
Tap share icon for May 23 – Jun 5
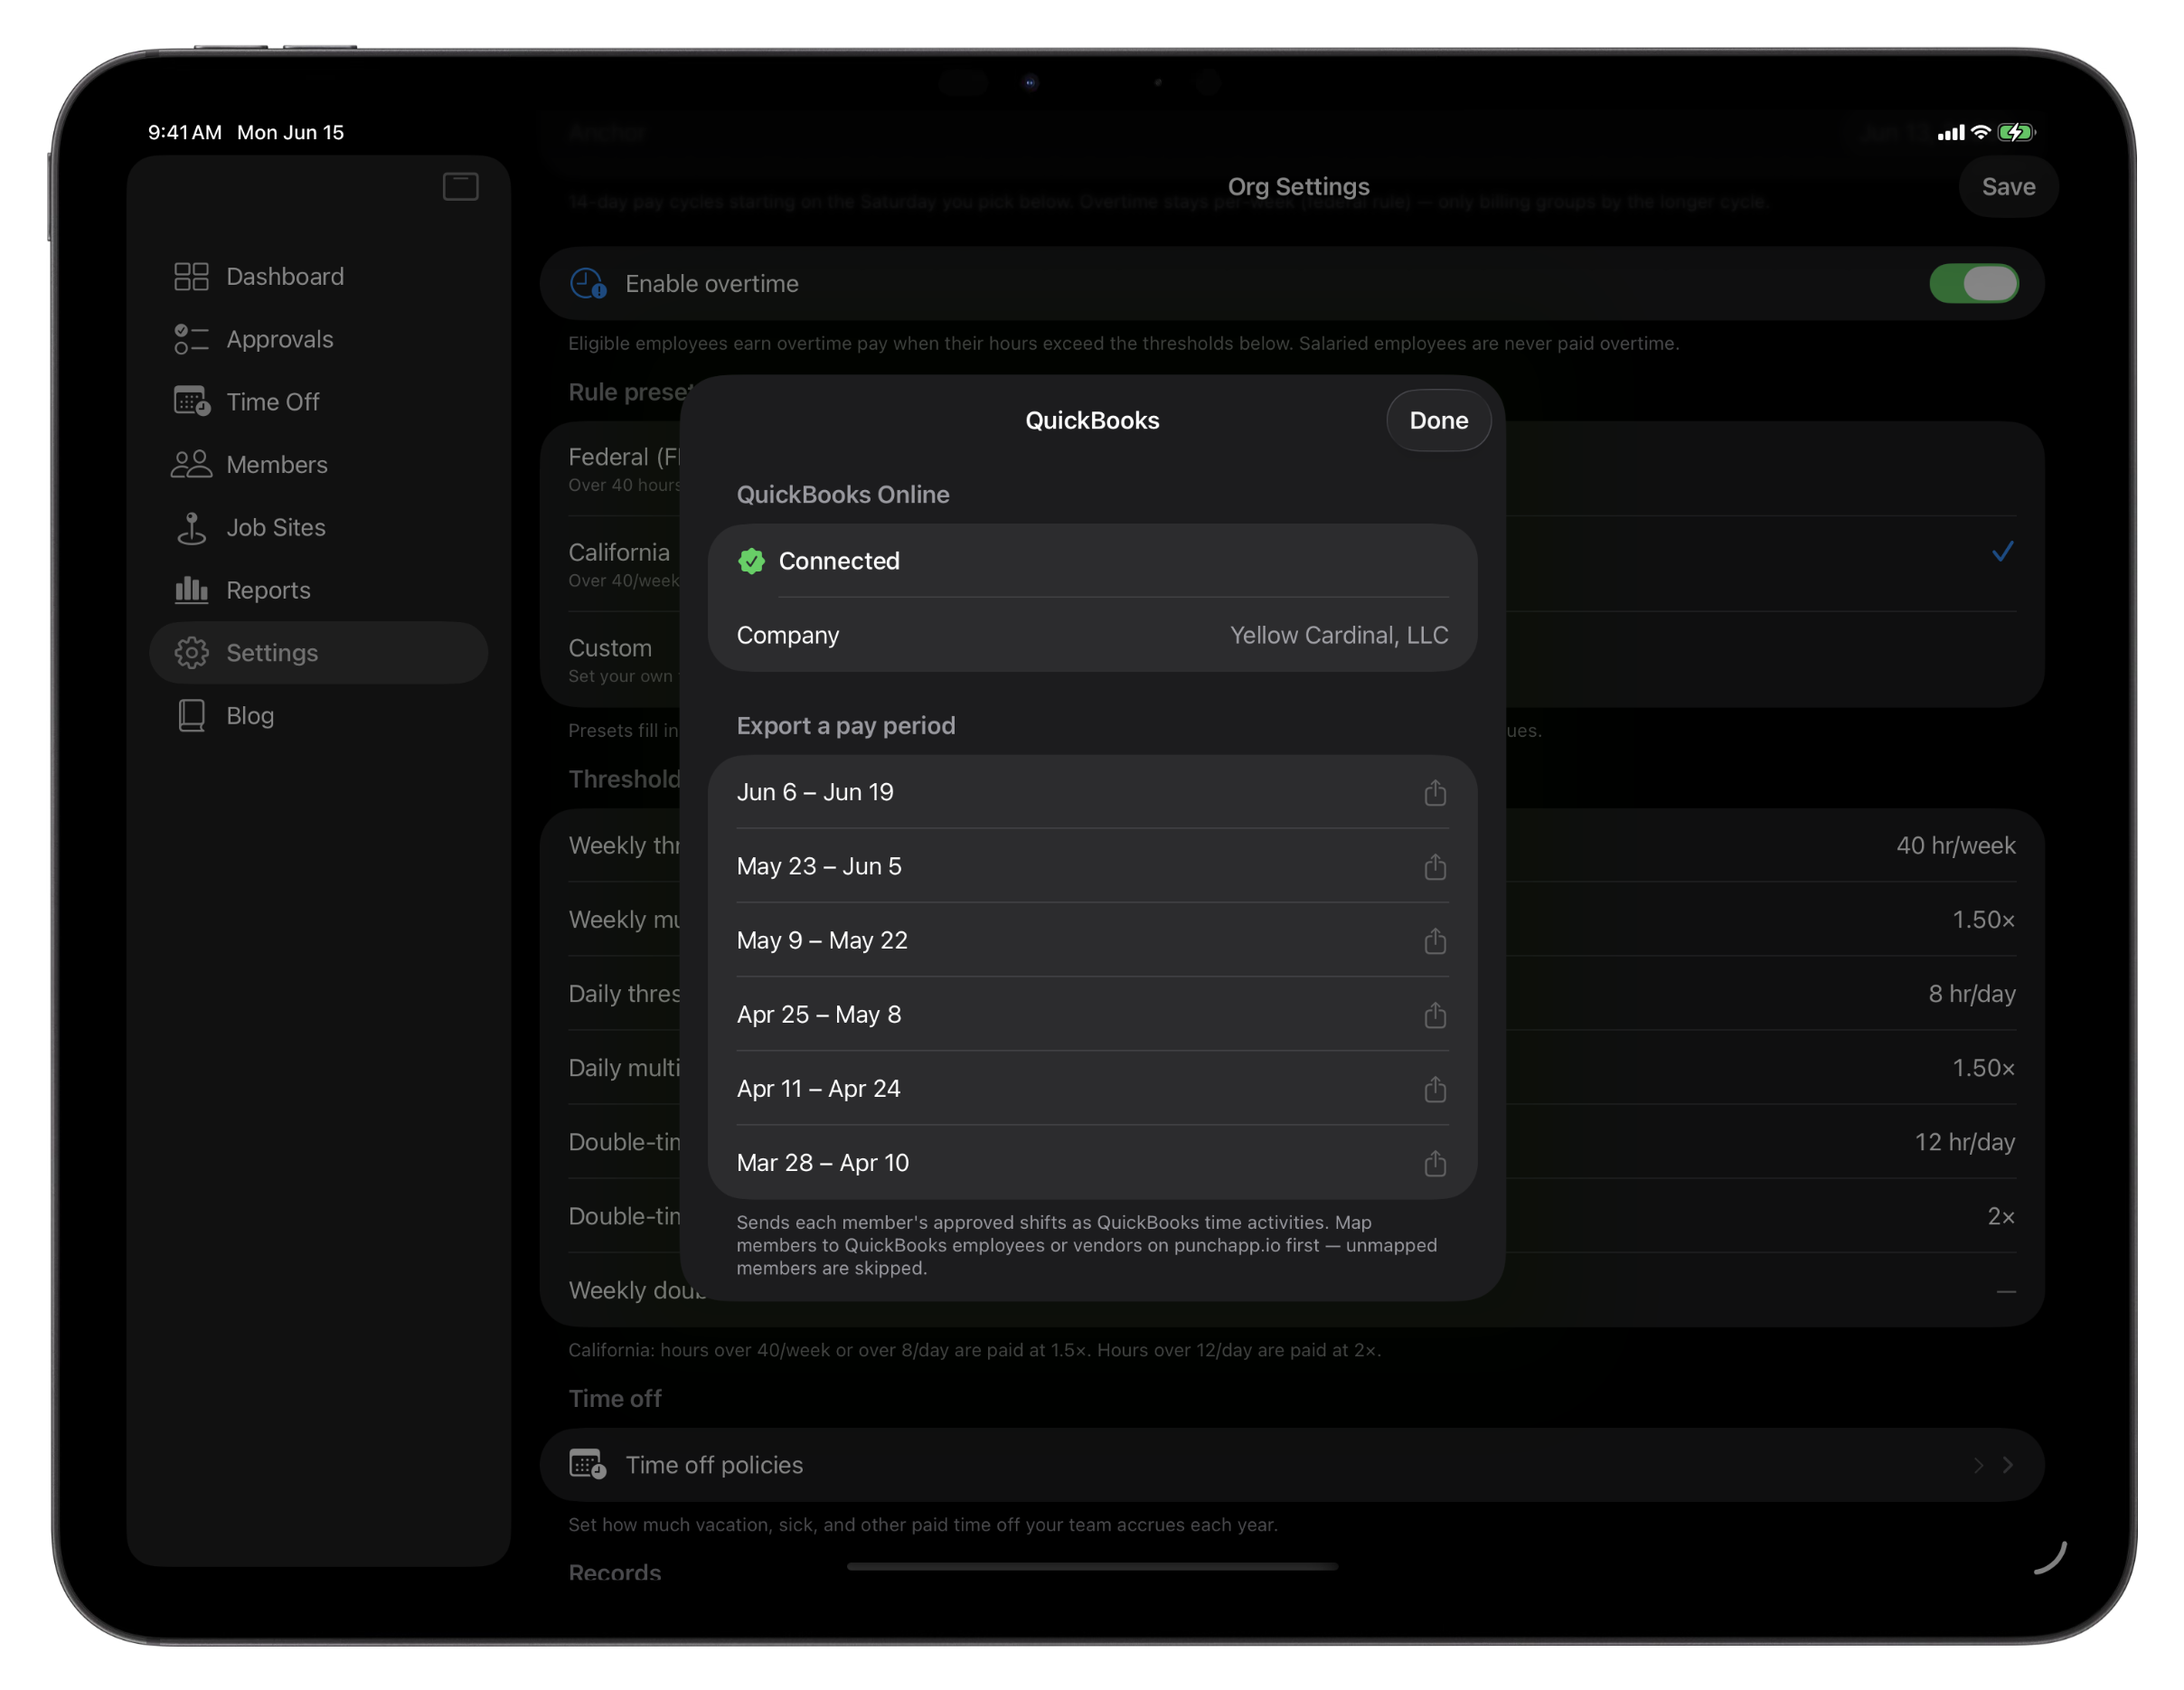[1435, 866]
